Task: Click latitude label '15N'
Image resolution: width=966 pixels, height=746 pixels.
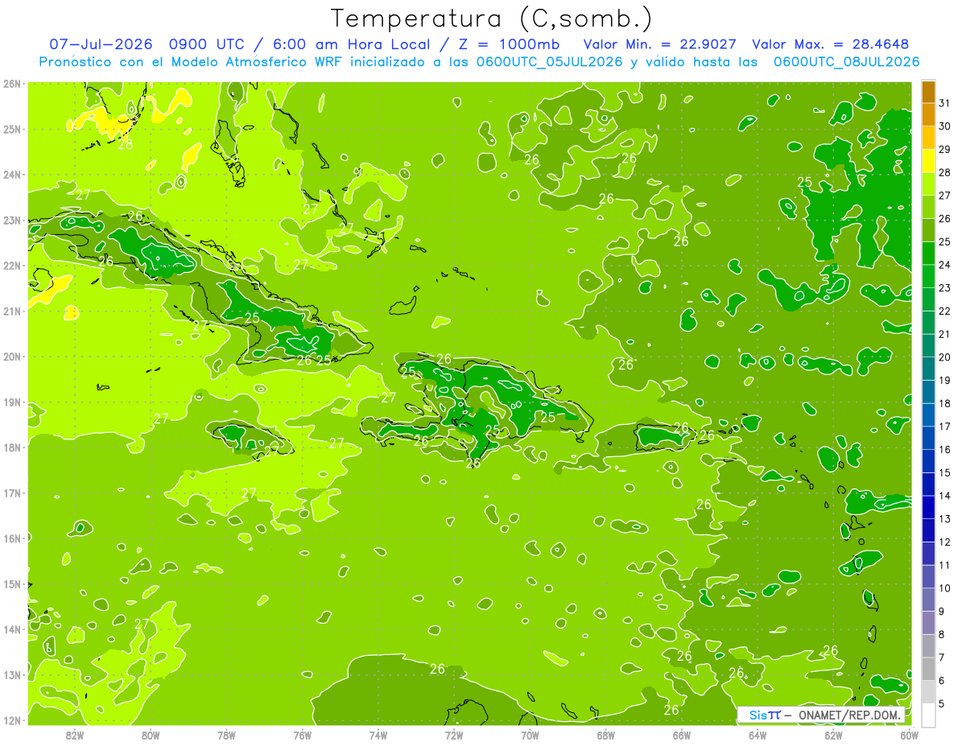Action: [12, 583]
